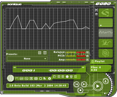Image resolution: width=117 pixels, height=97 pixels.
Task: Rewind using the « seek arrow
Action: coord(14,67)
